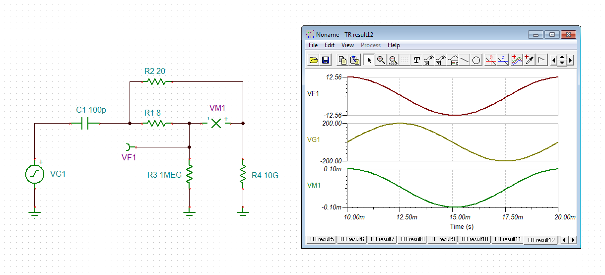This screenshot has width=605, height=275.
Task: Select resistor R3 1MEG in schematic
Action: pos(189,174)
